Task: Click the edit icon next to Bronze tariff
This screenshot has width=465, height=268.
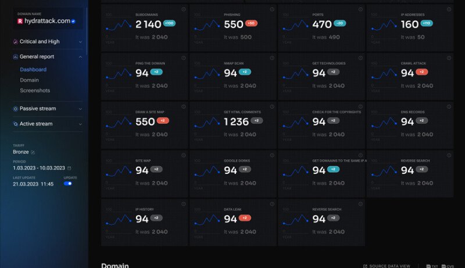Action: 33,152
